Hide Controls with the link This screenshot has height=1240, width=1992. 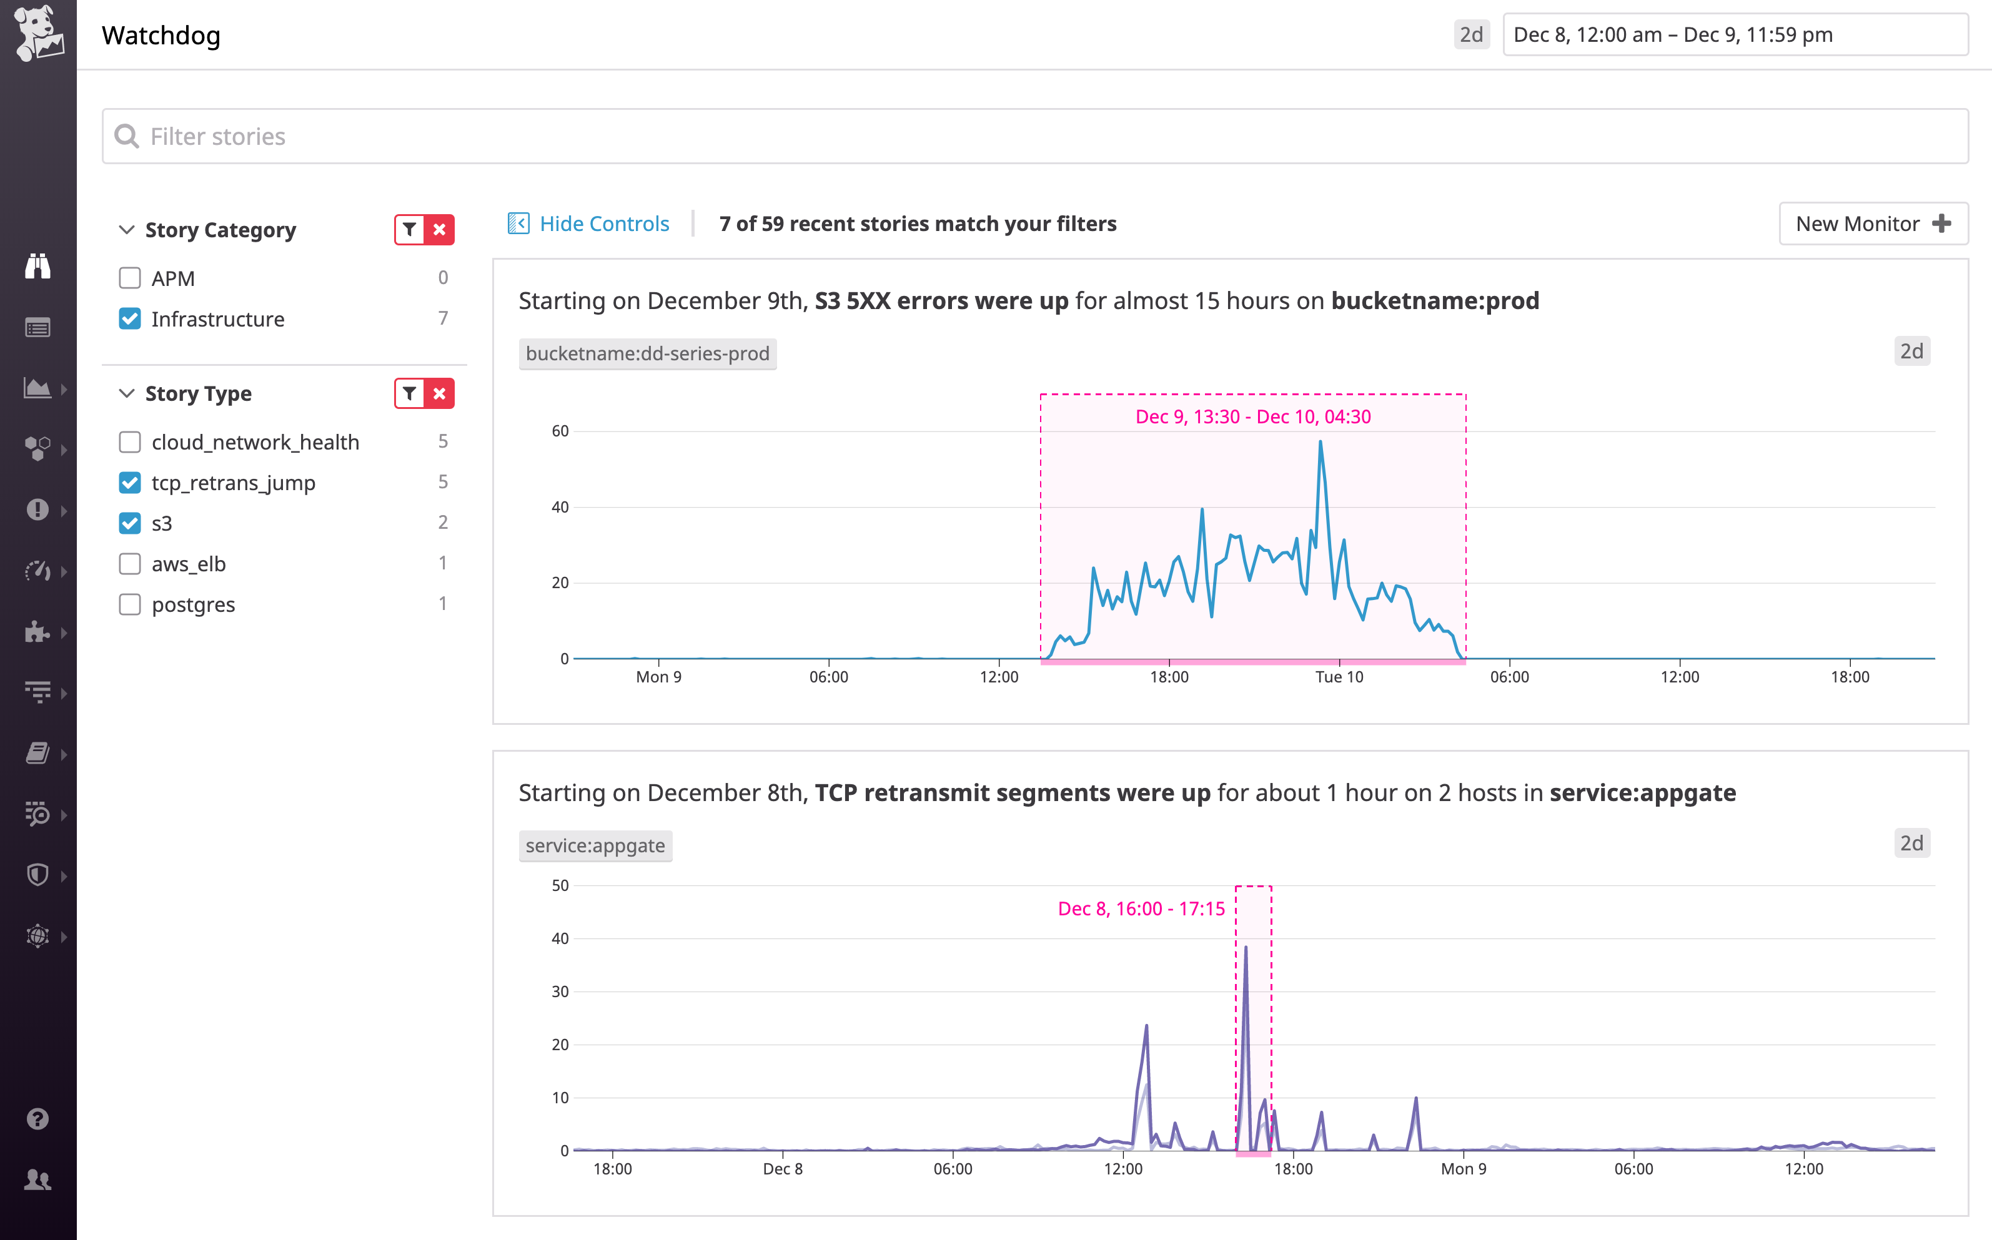604,223
